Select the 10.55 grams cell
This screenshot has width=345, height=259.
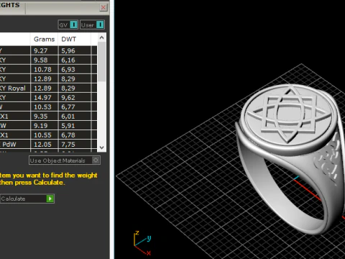coord(44,135)
